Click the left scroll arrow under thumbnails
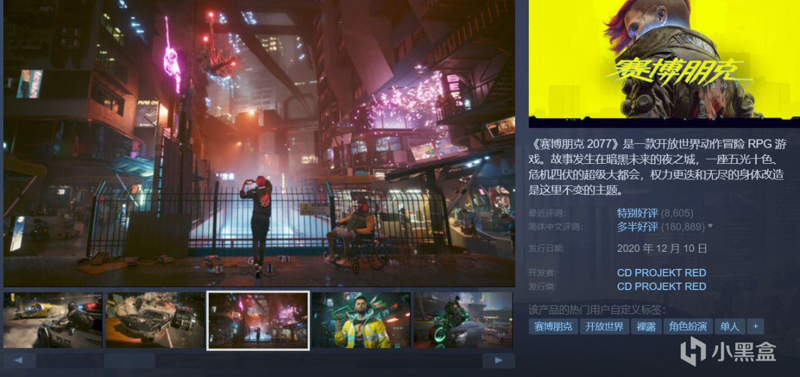This screenshot has width=800, height=377. click(x=19, y=361)
